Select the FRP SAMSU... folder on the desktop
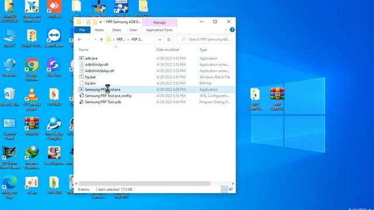Image resolution: width=374 pixels, height=210 pixels. click(255, 99)
